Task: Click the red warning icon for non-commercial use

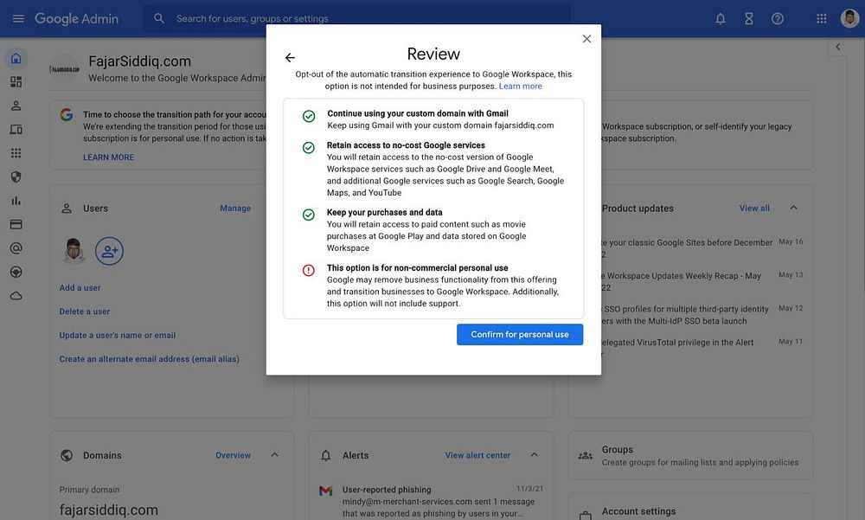Action: (309, 270)
